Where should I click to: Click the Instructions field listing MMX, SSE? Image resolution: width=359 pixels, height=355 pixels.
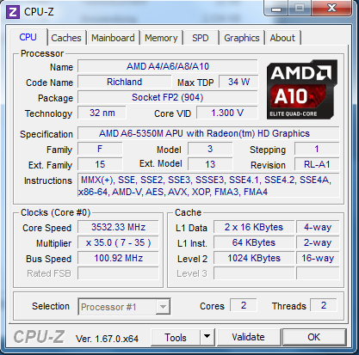click(x=208, y=186)
